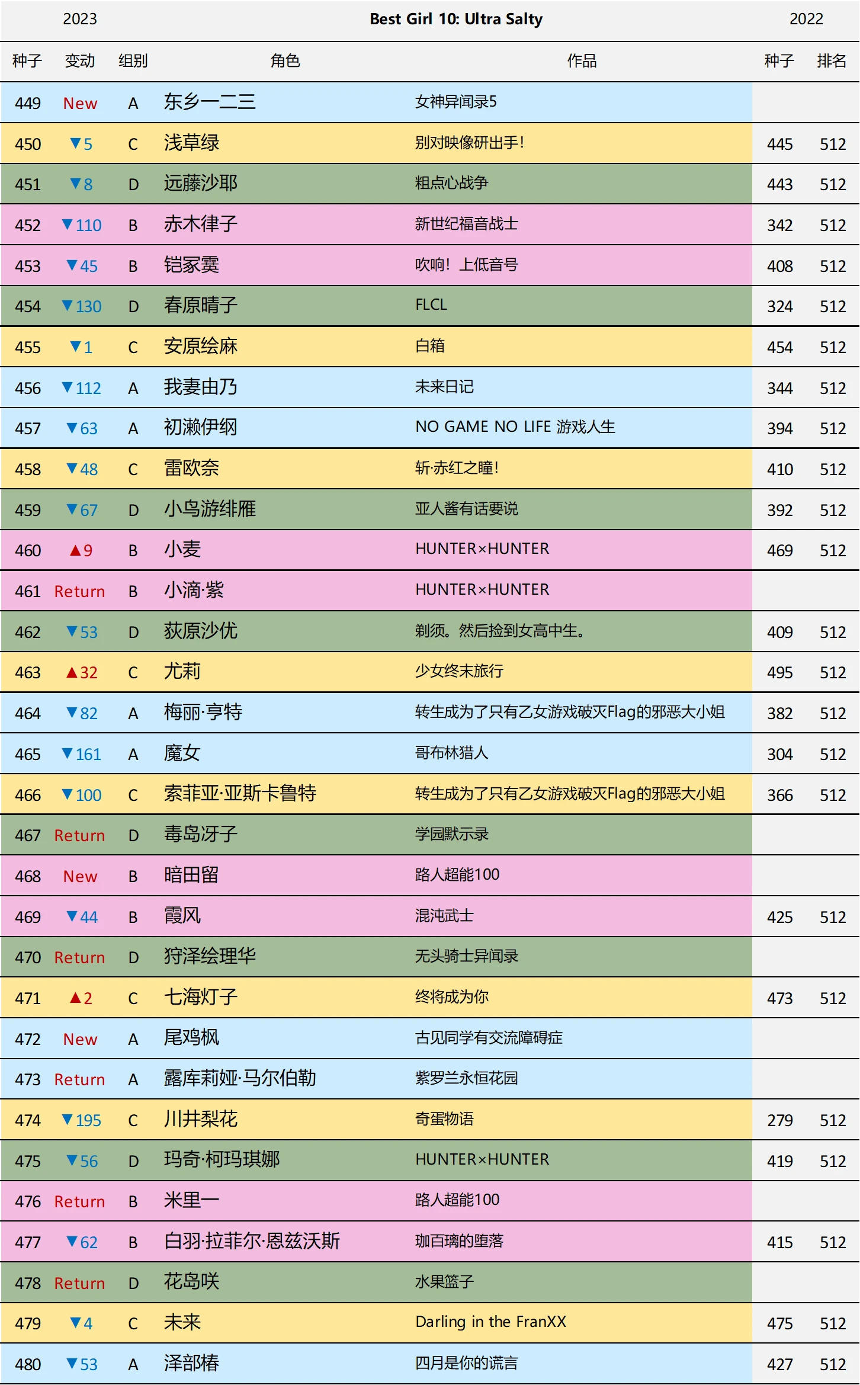
Task: Select character name '小滴·紫'
Action: pos(194,590)
